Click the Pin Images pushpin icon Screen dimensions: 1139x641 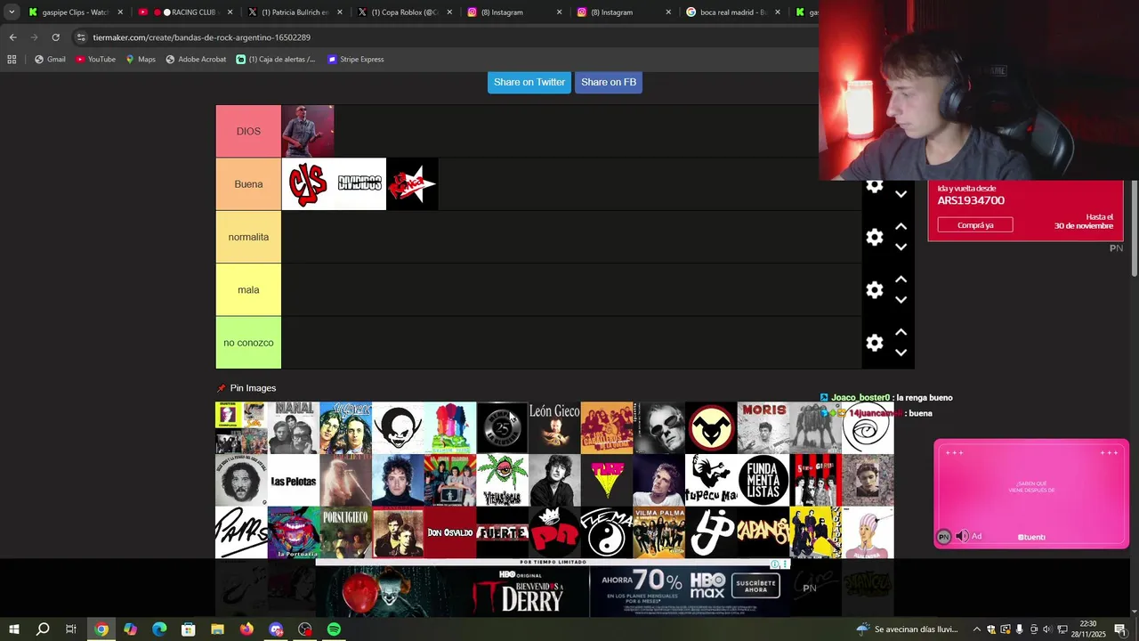tap(222, 388)
